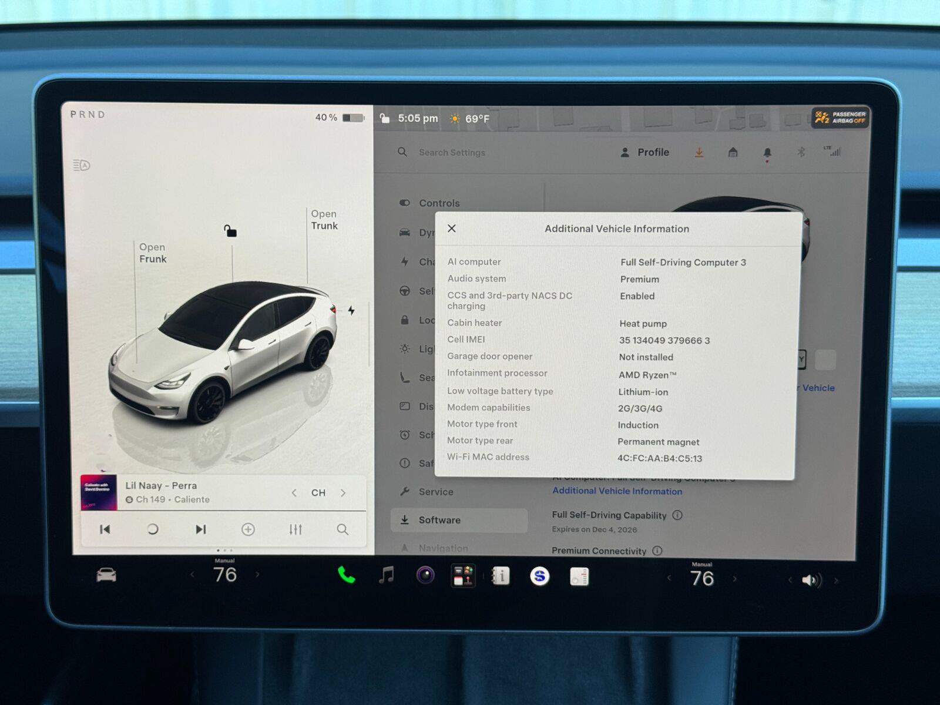This screenshot has height=705, width=940.
Task: Lower the passenger side temperature
Action: [669, 578]
